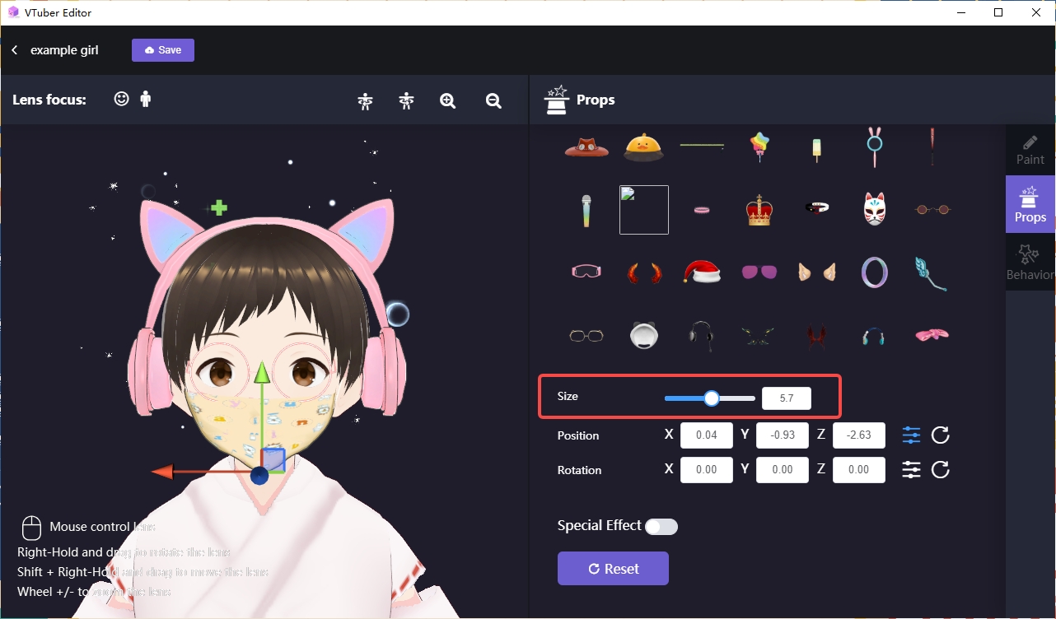Click the zoom-out magnifier icon
The width and height of the screenshot is (1056, 619).
pos(493,100)
